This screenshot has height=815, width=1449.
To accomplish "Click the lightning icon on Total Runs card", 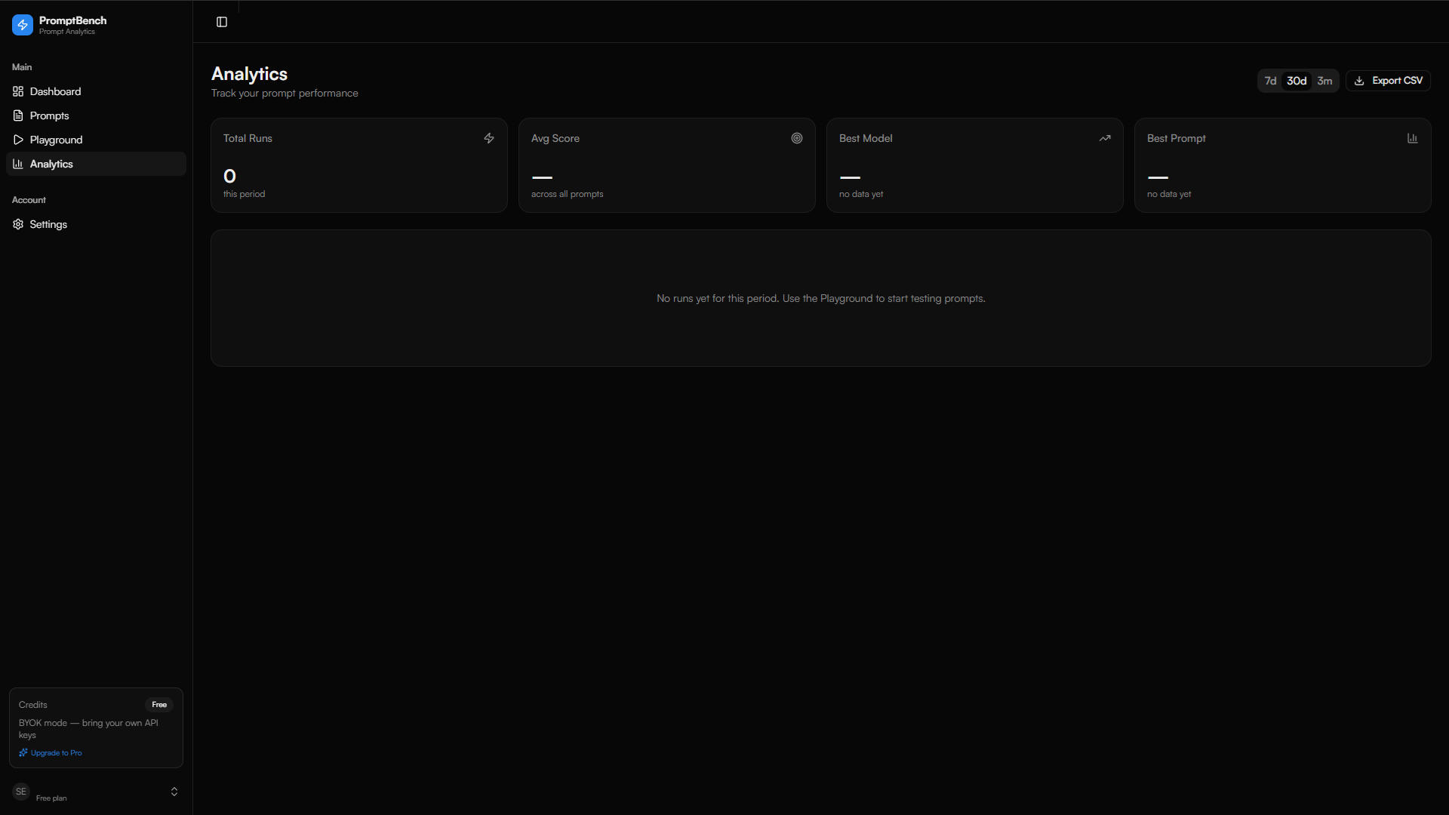I will [x=488, y=138].
